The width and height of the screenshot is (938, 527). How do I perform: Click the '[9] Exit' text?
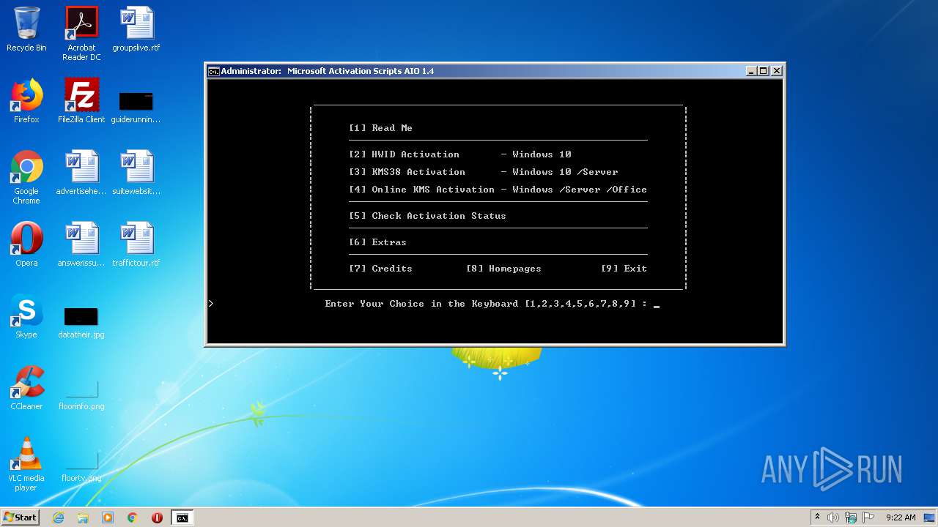point(624,269)
